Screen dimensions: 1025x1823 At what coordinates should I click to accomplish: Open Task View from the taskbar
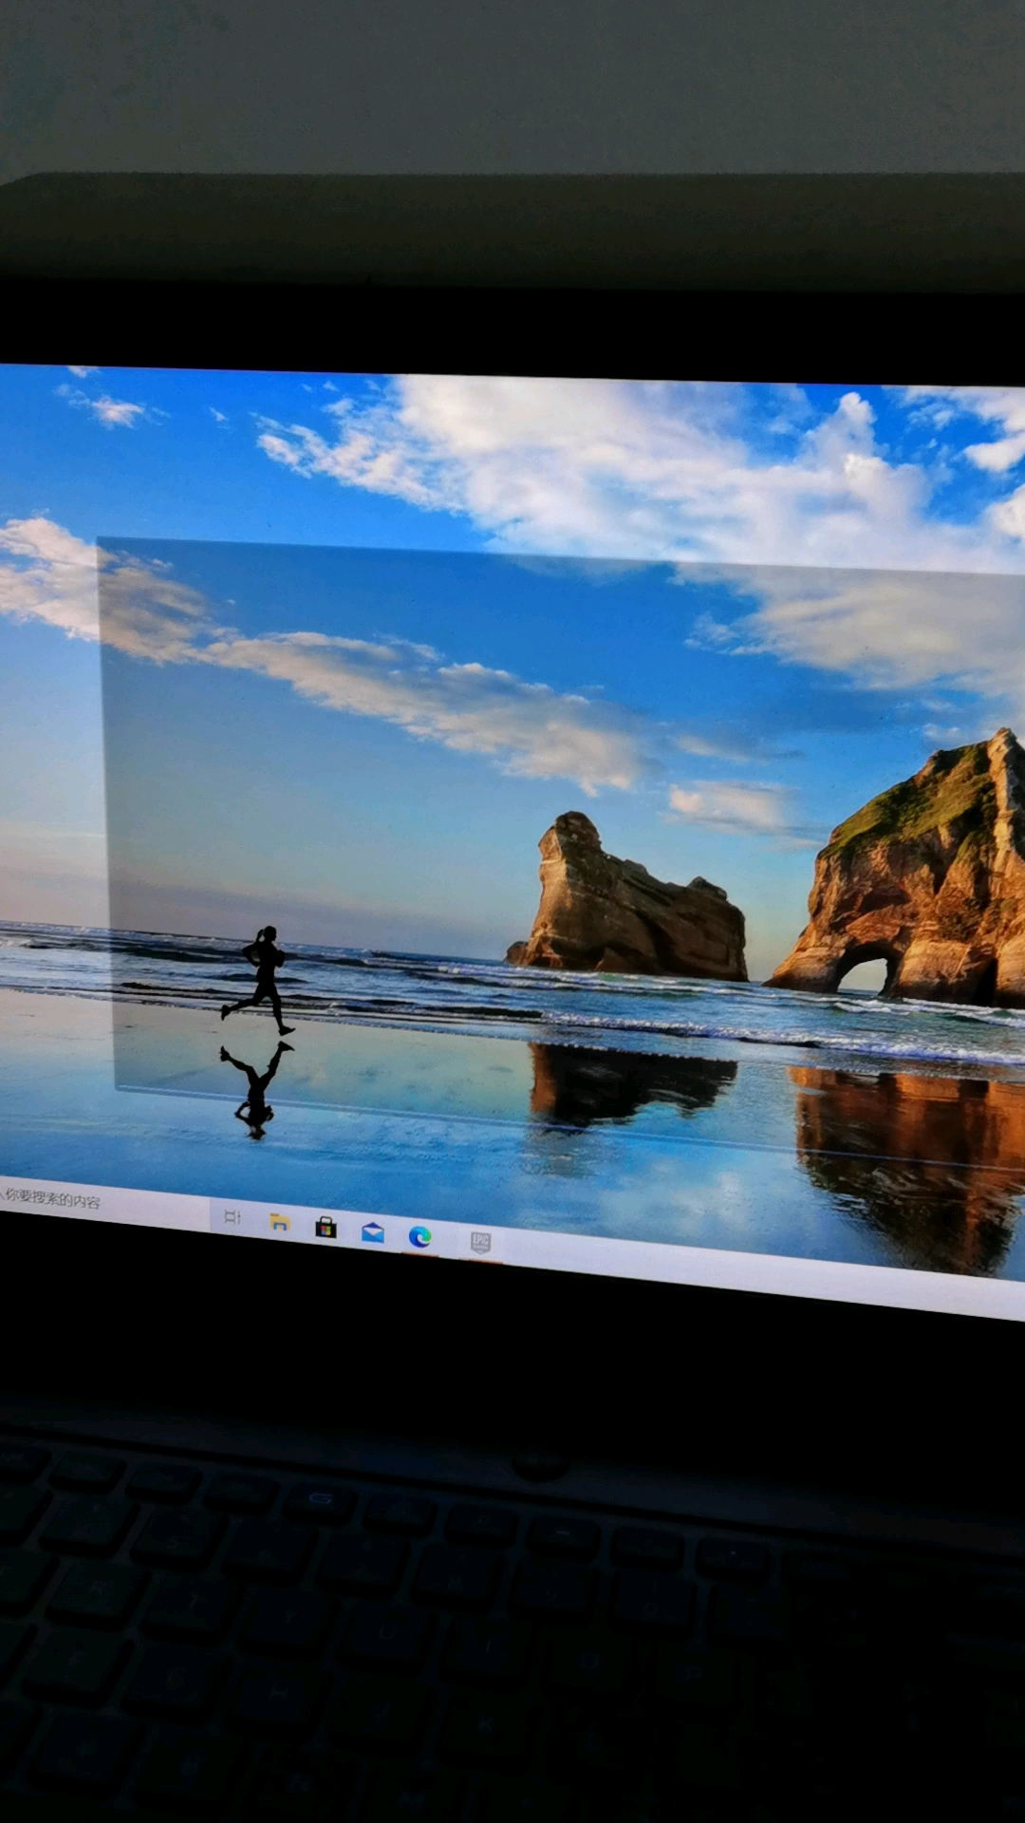232,1217
